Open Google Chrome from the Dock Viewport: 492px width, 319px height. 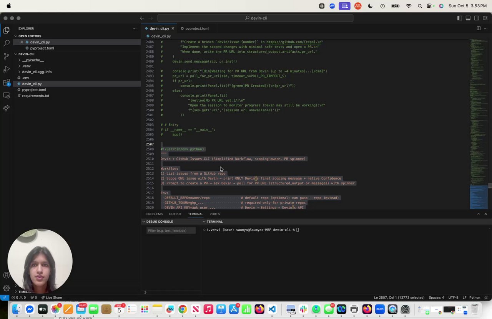click(x=183, y=309)
